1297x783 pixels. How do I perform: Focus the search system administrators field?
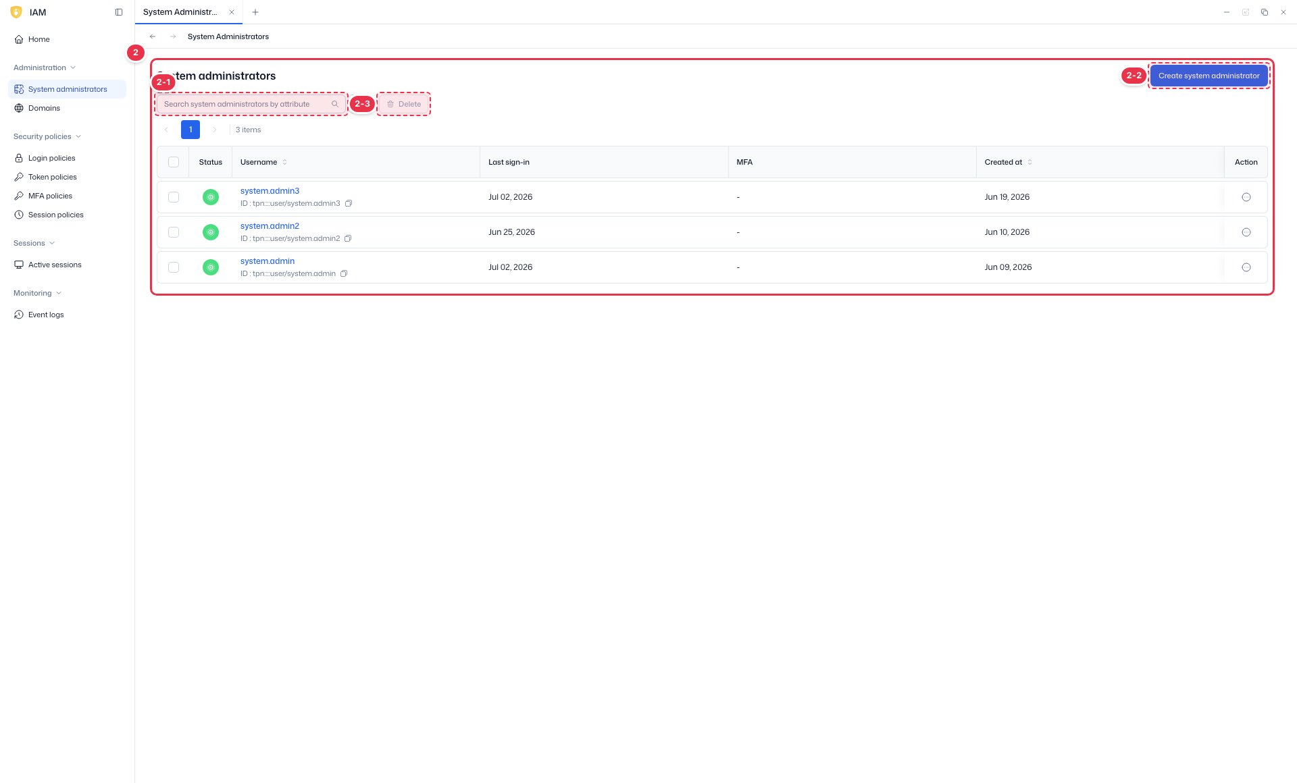251,104
